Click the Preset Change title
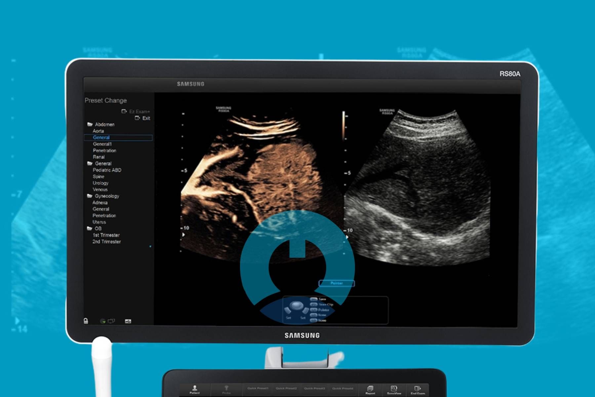Viewport: 595px width, 397px height. pos(105,100)
